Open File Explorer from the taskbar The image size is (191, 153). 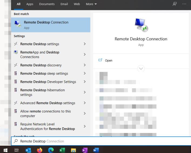coord(73,150)
